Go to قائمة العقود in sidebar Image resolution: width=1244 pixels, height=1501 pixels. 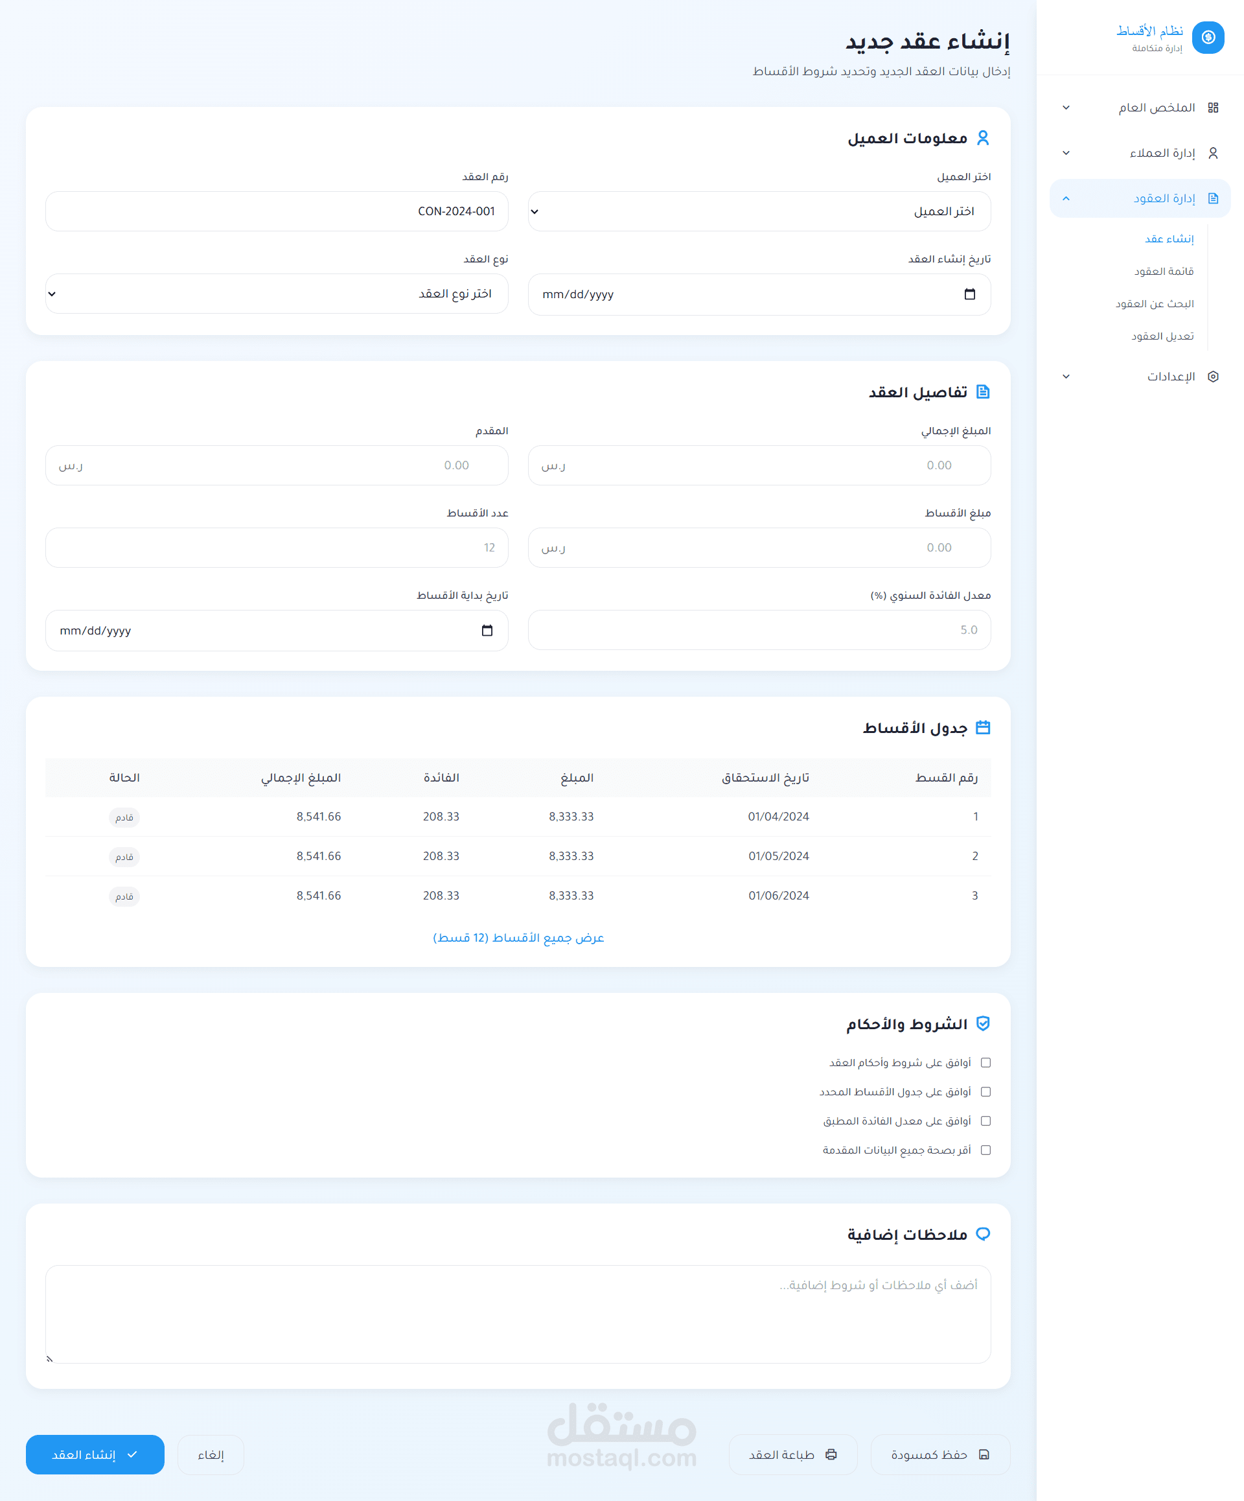(x=1163, y=272)
